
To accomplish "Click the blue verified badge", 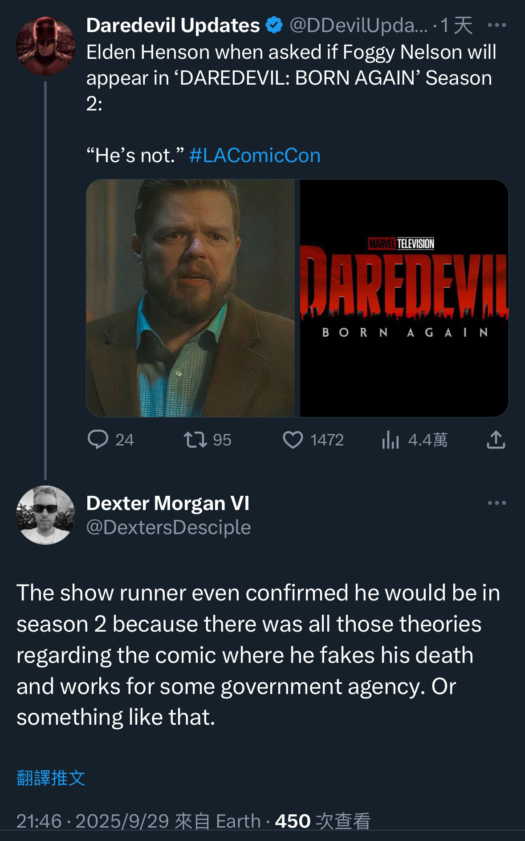I will pos(274,25).
